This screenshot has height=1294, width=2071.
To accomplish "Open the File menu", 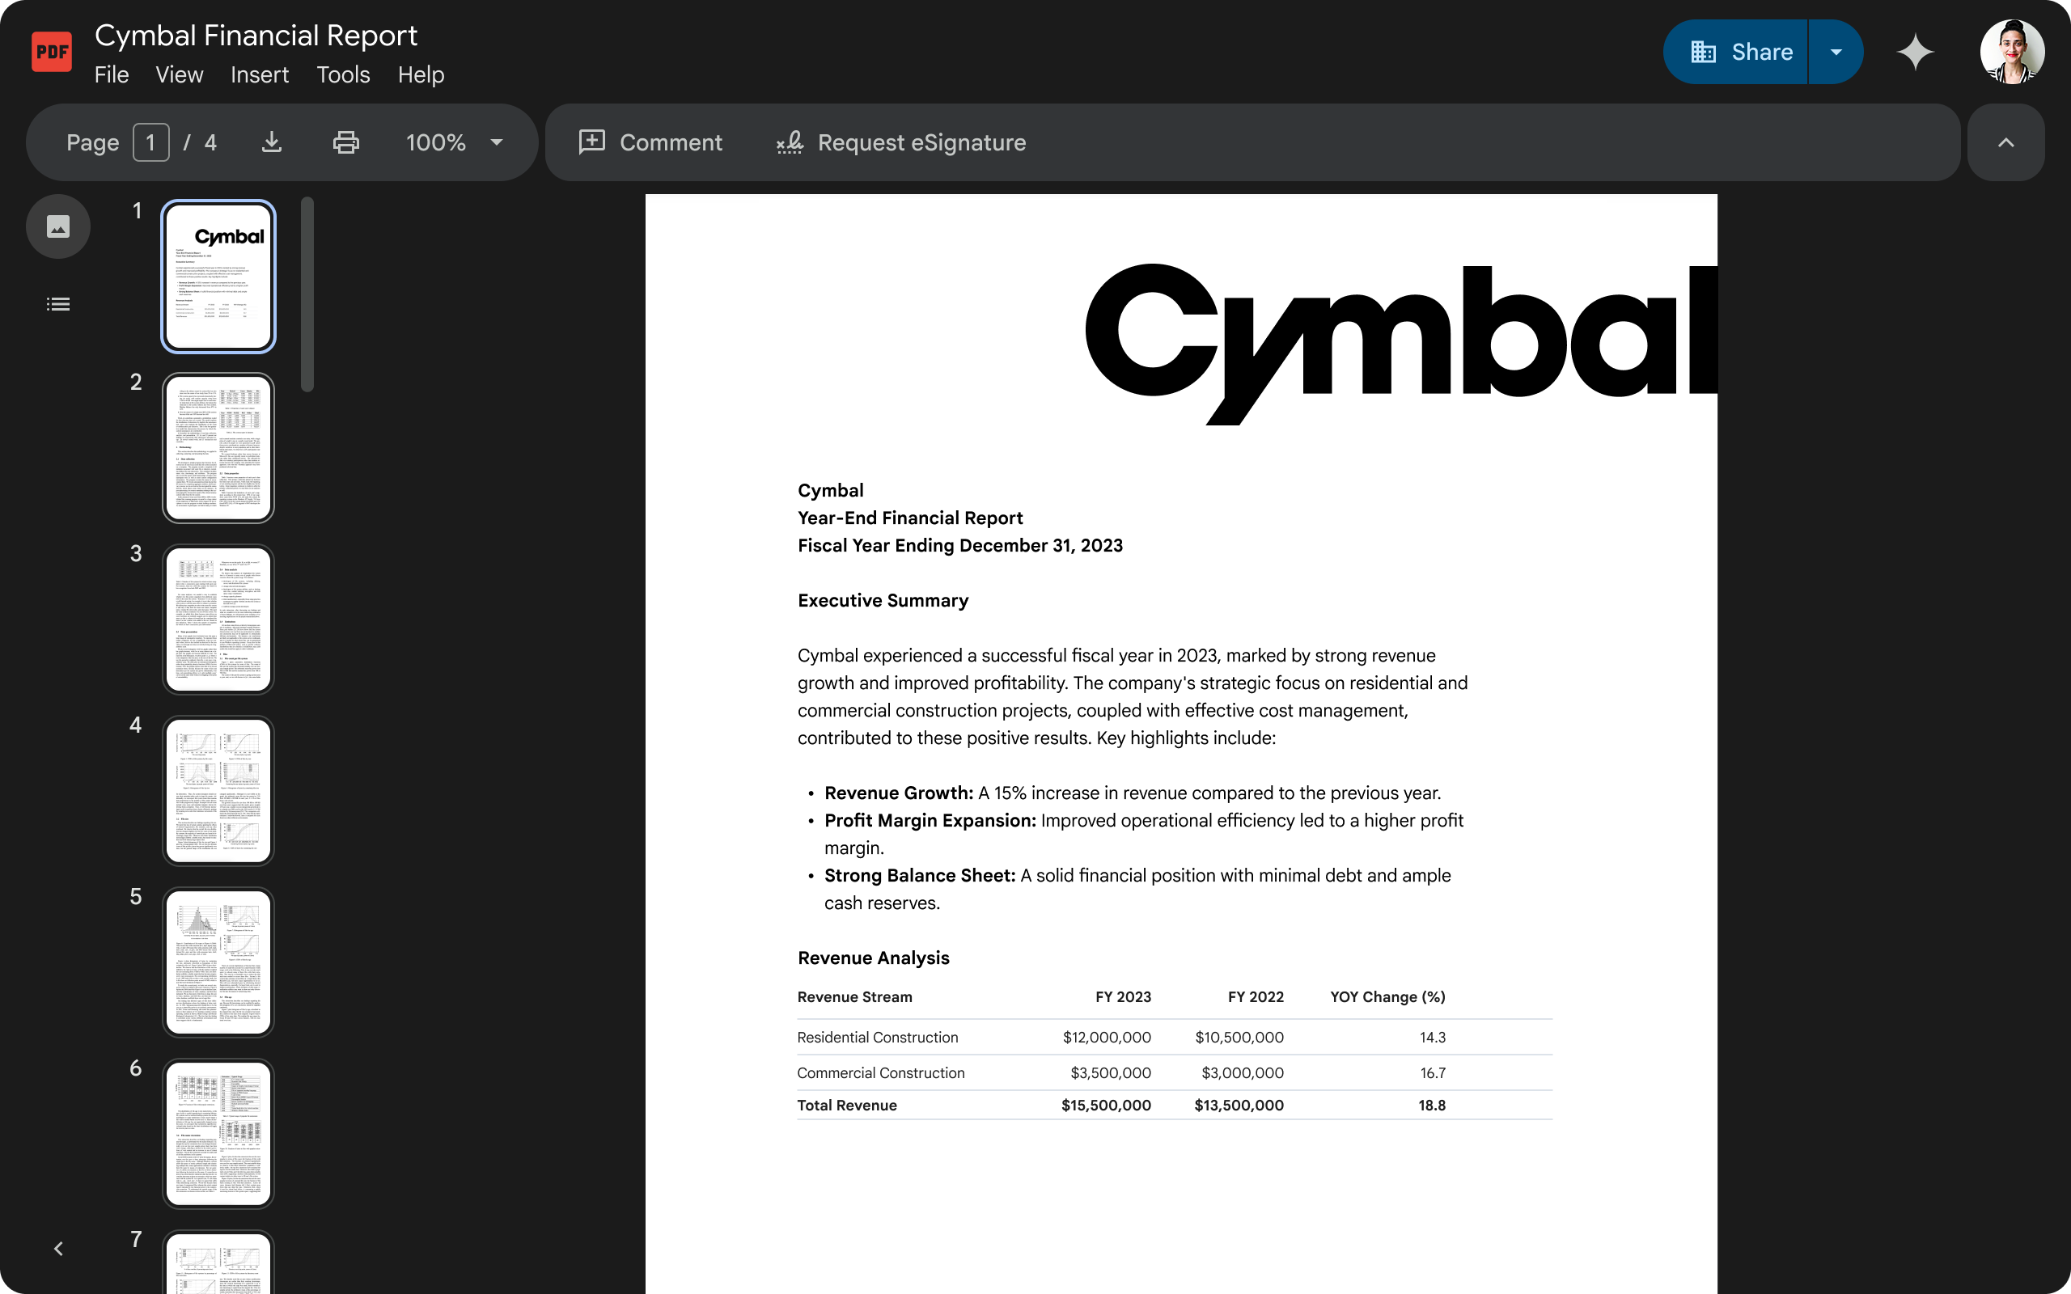I will pos(112,75).
